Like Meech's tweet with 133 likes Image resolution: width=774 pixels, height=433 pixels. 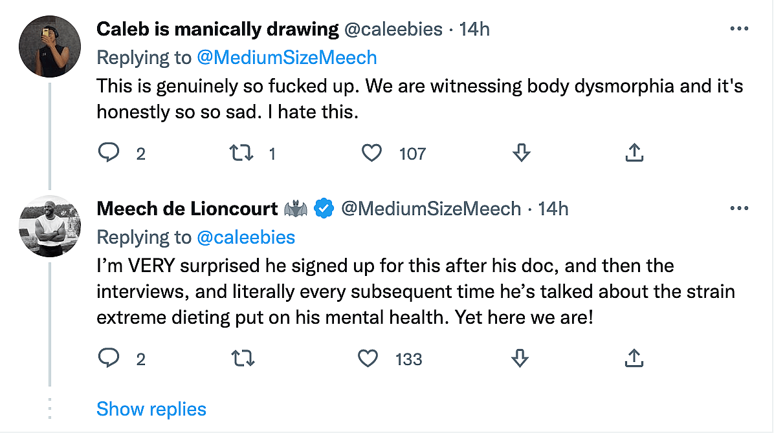tap(368, 358)
